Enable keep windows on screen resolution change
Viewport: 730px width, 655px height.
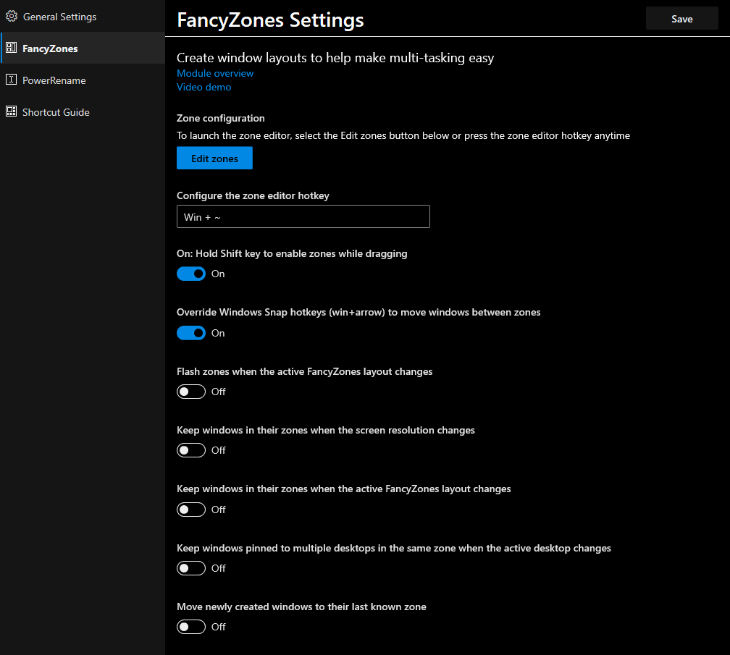point(191,450)
